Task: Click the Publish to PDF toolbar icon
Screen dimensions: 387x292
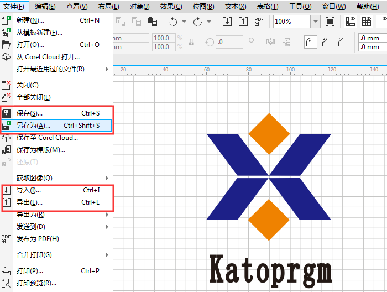Action: (x=259, y=22)
